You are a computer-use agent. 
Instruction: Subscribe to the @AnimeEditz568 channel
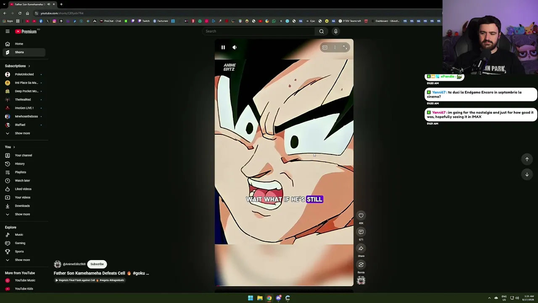pos(97,264)
